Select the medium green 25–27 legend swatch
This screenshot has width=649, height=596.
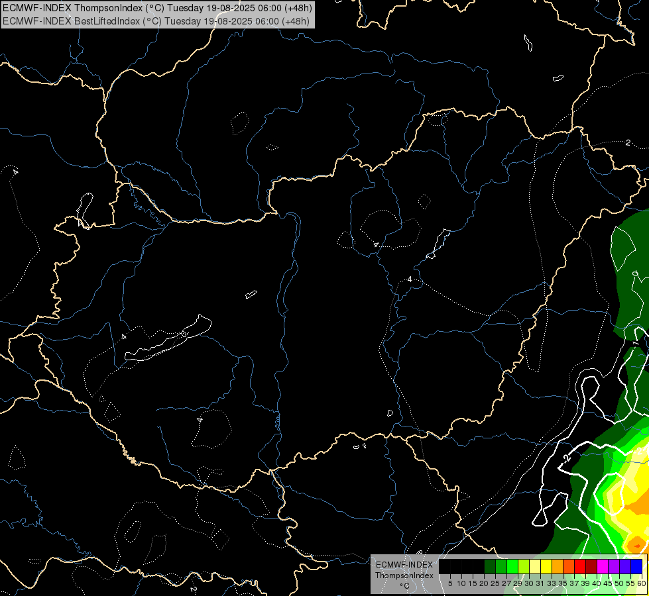tap(501, 566)
